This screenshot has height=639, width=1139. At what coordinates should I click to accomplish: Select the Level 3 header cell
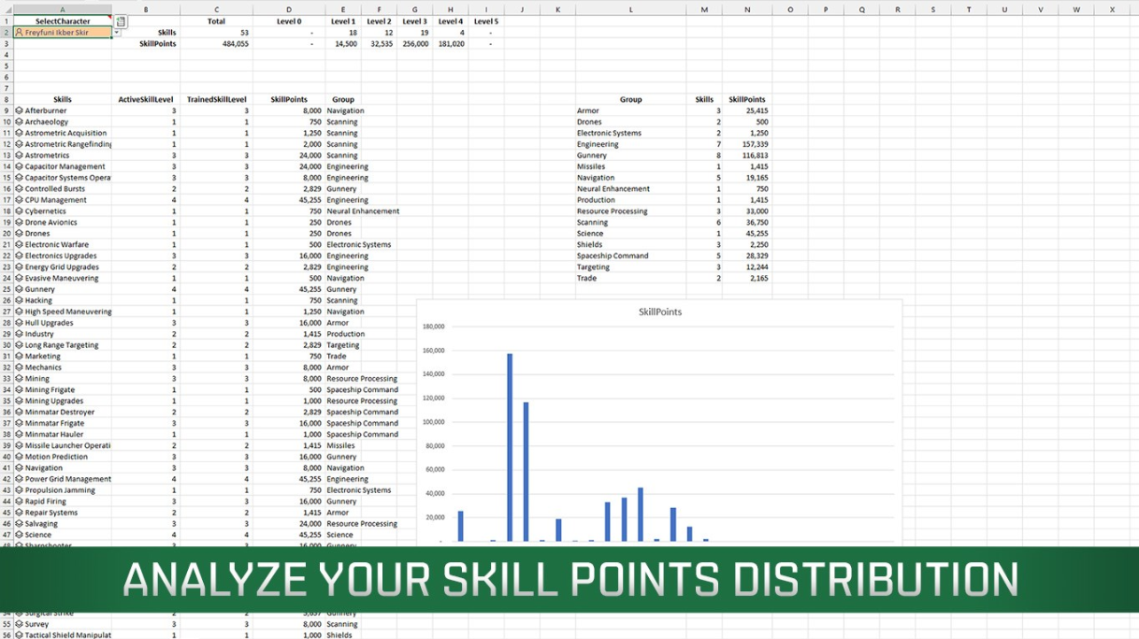click(x=414, y=21)
